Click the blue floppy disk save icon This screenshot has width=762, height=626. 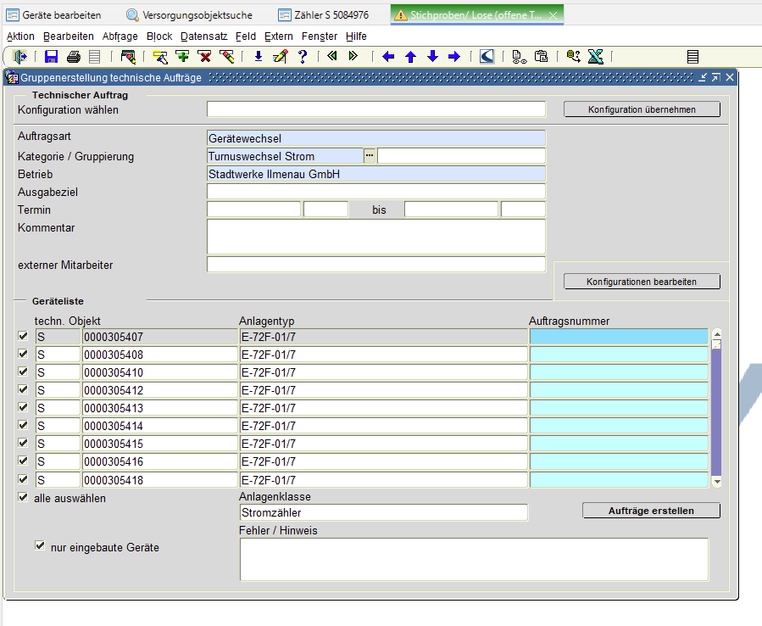(51, 57)
